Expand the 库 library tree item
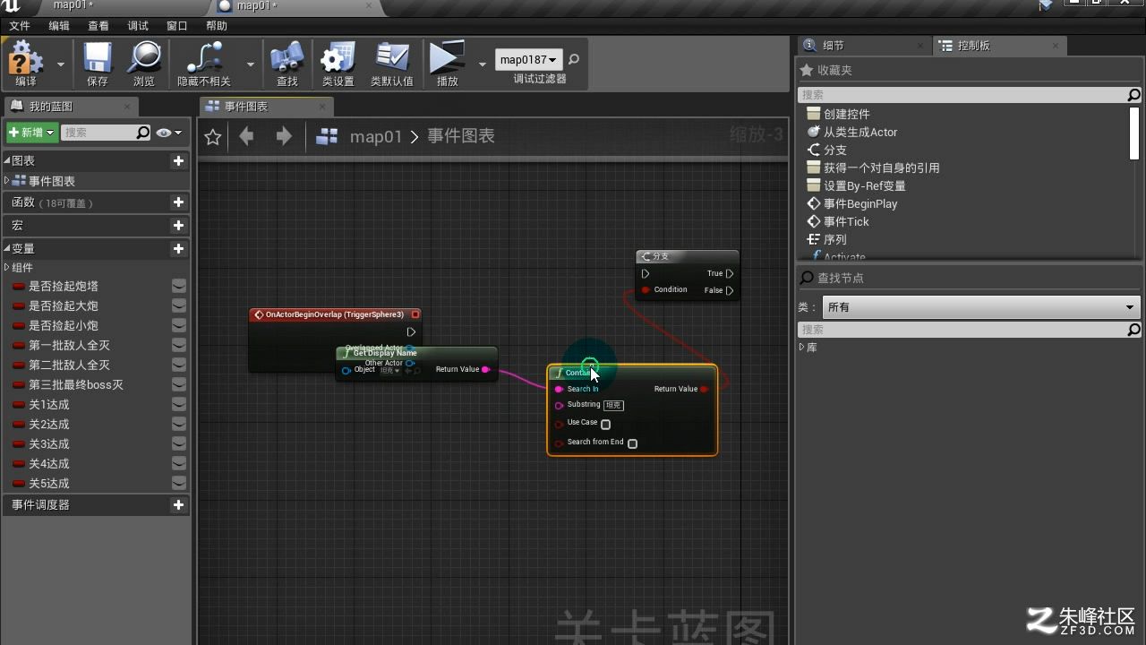Viewport: 1146px width, 645px height. coord(802,348)
